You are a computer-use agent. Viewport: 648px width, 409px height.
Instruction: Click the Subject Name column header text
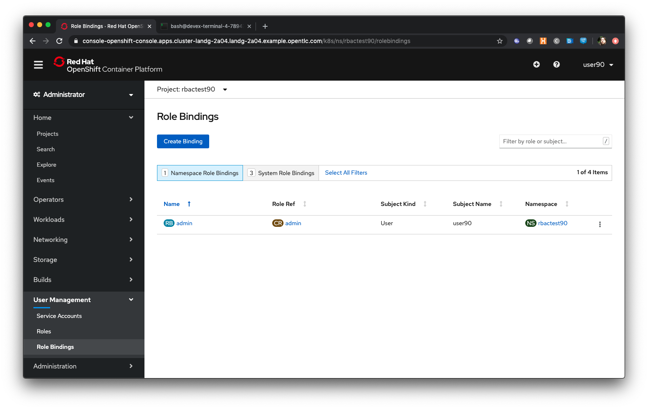[x=472, y=204]
